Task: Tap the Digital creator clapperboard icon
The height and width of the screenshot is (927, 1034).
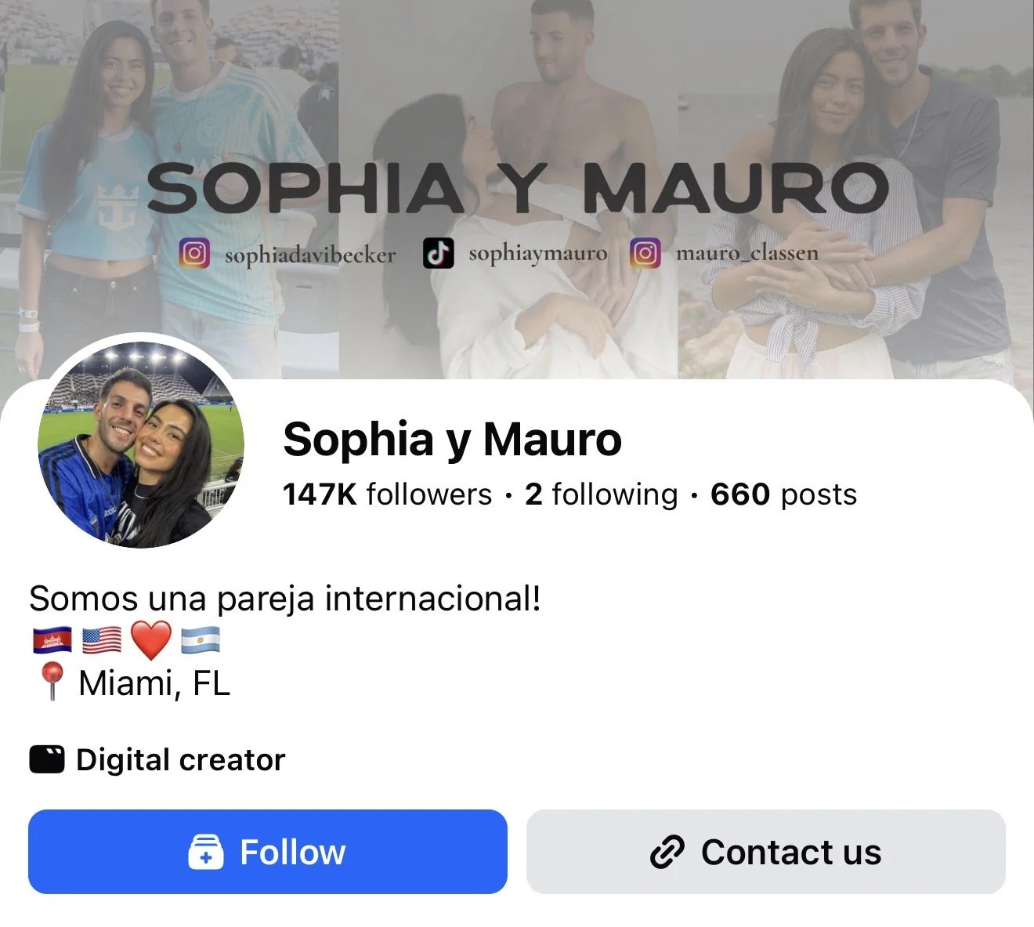Action: pyautogui.click(x=47, y=759)
